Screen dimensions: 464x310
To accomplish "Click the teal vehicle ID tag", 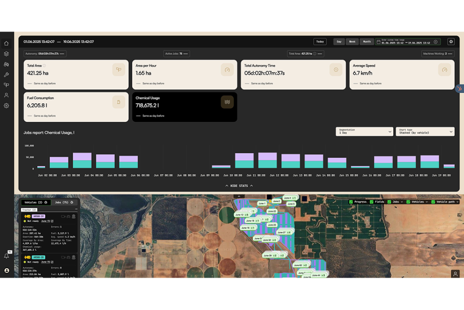I will click(x=38, y=257).
